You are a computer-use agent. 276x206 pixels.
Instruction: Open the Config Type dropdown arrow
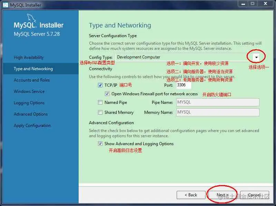256,57
